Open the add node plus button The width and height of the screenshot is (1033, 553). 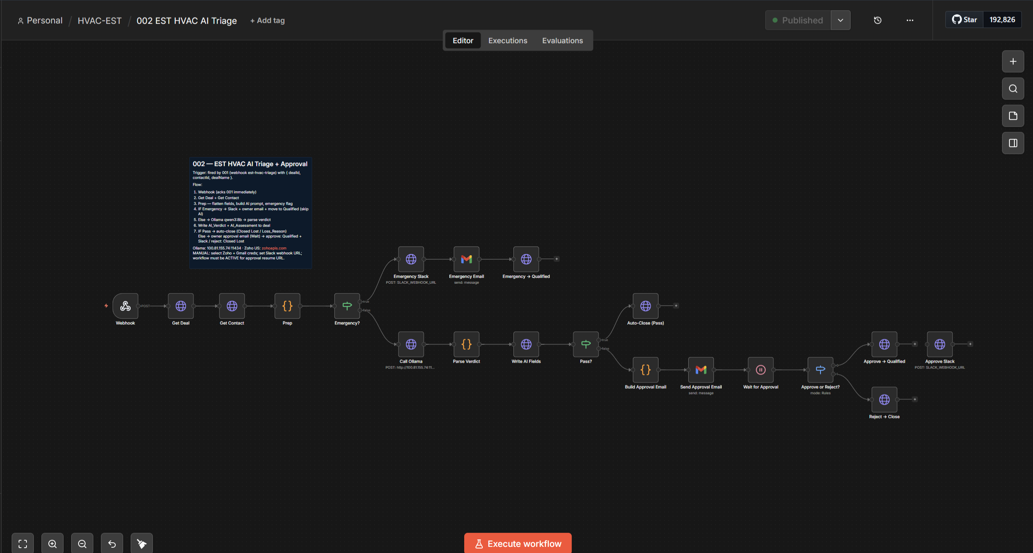[1013, 62]
